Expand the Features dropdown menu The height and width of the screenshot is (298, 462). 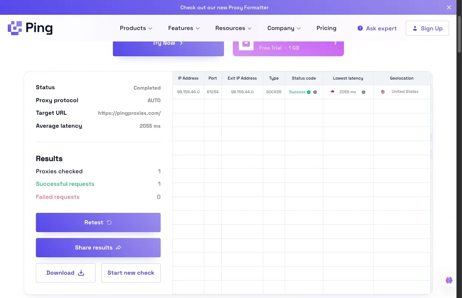tap(184, 28)
